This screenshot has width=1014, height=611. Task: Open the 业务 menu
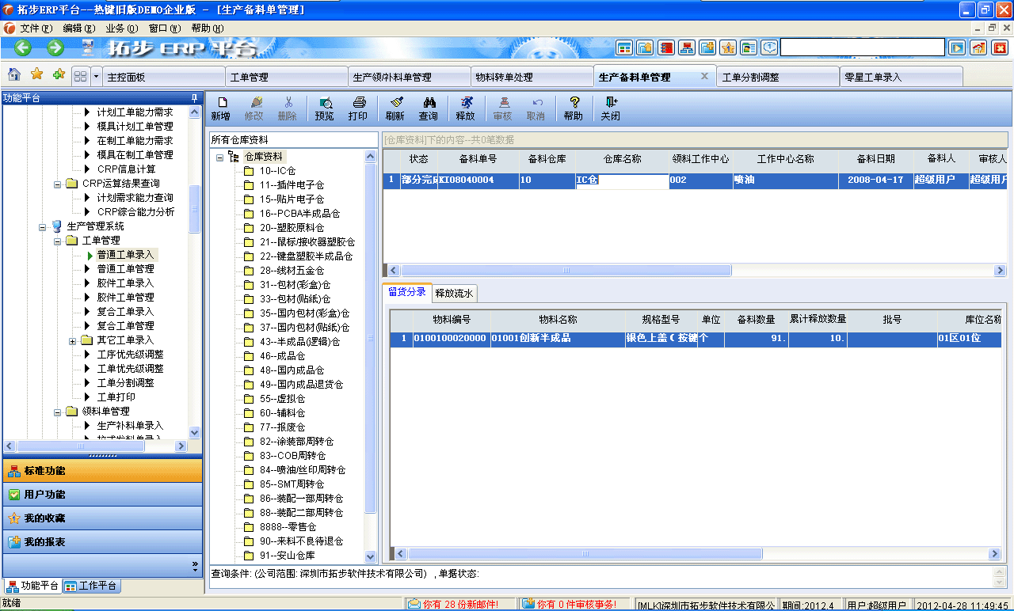pyautogui.click(x=123, y=28)
